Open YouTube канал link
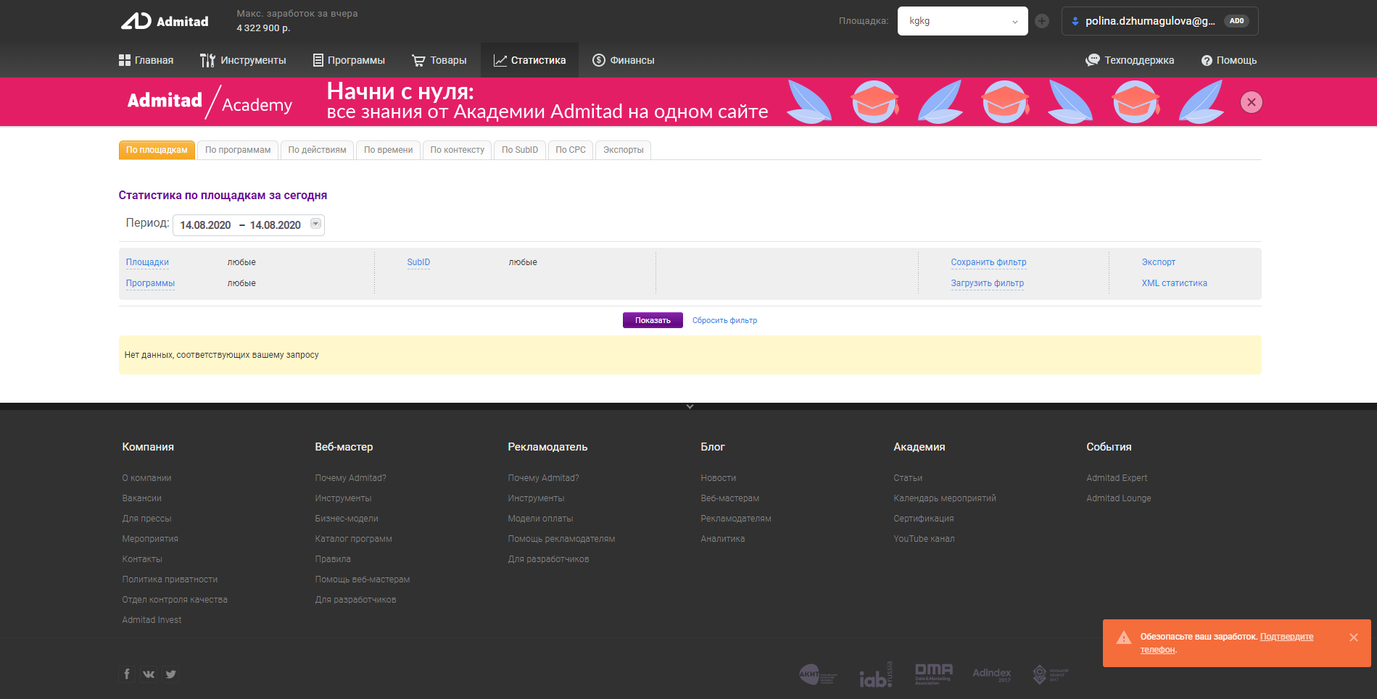 pos(925,539)
